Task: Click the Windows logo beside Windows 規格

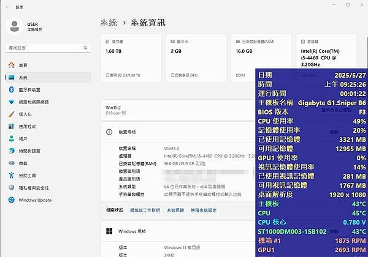Action: pyautogui.click(x=109, y=231)
